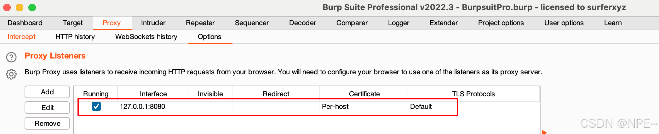Maximize the Burp Suite window
Screen dimensions: 659x134
pyautogui.click(x=32, y=7)
